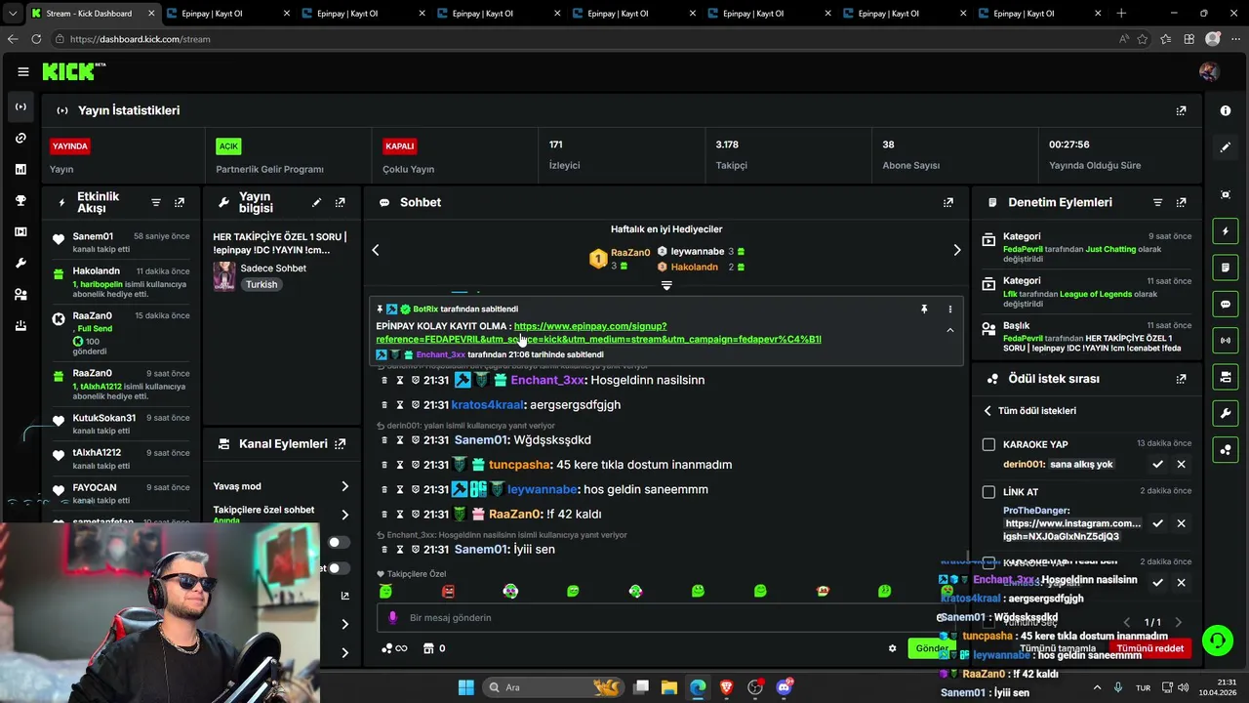Open the analytics chart icon in sidebar

click(x=20, y=169)
